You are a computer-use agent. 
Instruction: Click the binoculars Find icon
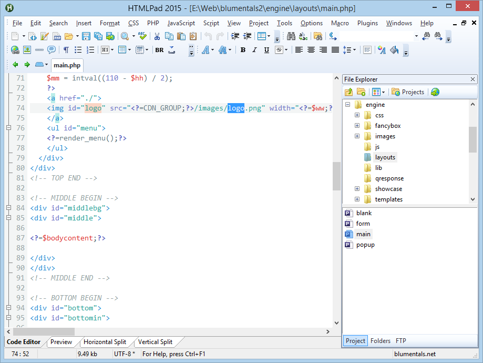point(291,36)
